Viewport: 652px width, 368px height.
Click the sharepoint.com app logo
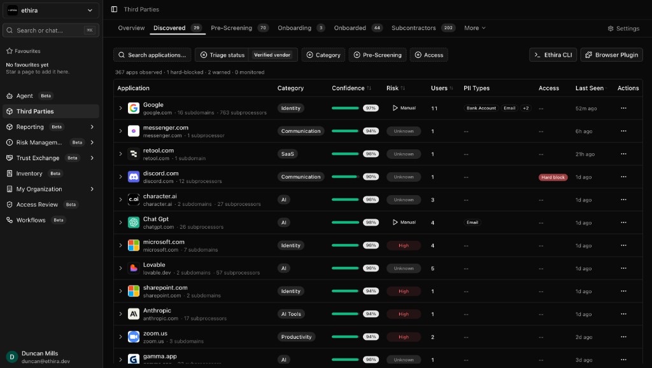point(134,291)
